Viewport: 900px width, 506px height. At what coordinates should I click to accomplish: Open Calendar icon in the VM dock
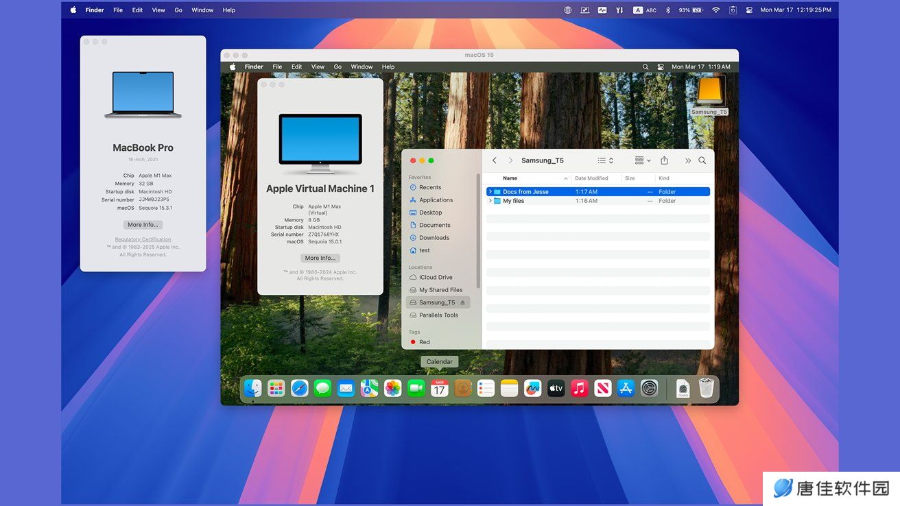coord(440,389)
